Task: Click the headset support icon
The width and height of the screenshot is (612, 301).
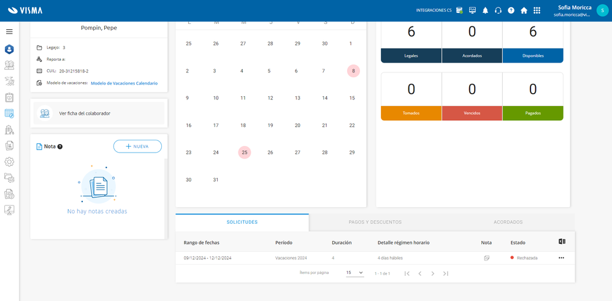Action: (x=498, y=10)
